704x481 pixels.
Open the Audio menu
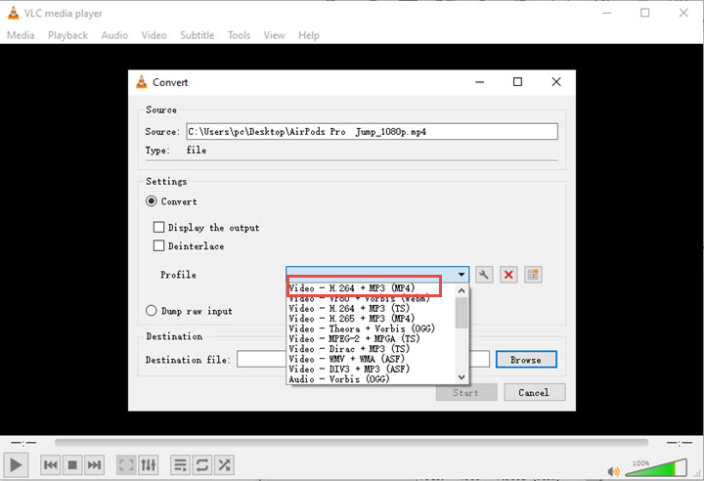[114, 35]
